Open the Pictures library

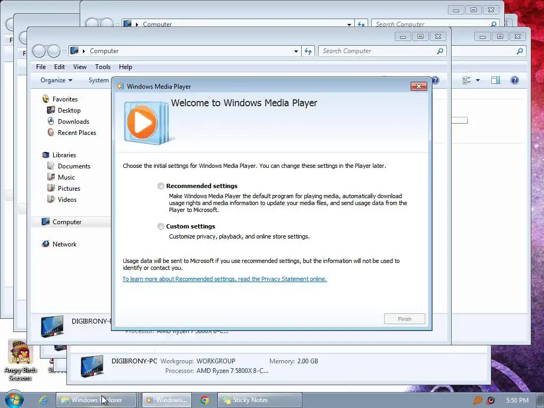69,189
